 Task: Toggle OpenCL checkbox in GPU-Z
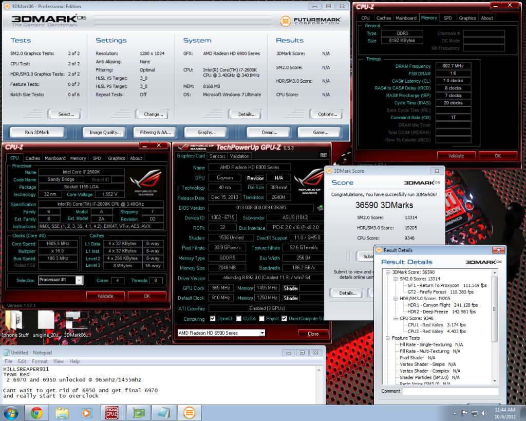point(213,318)
